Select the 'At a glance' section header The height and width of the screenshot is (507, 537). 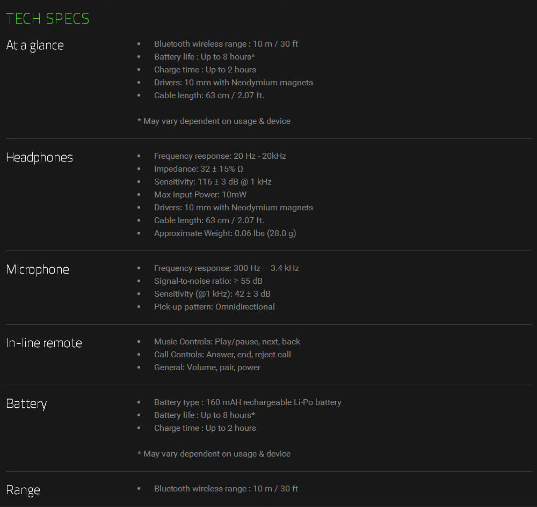click(34, 45)
